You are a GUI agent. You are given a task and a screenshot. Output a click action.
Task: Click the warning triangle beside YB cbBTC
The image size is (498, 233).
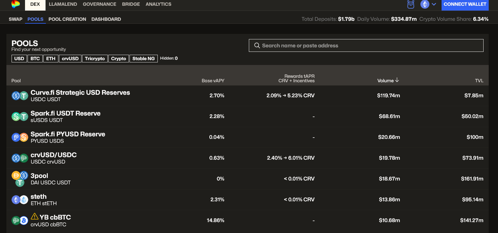(34, 217)
